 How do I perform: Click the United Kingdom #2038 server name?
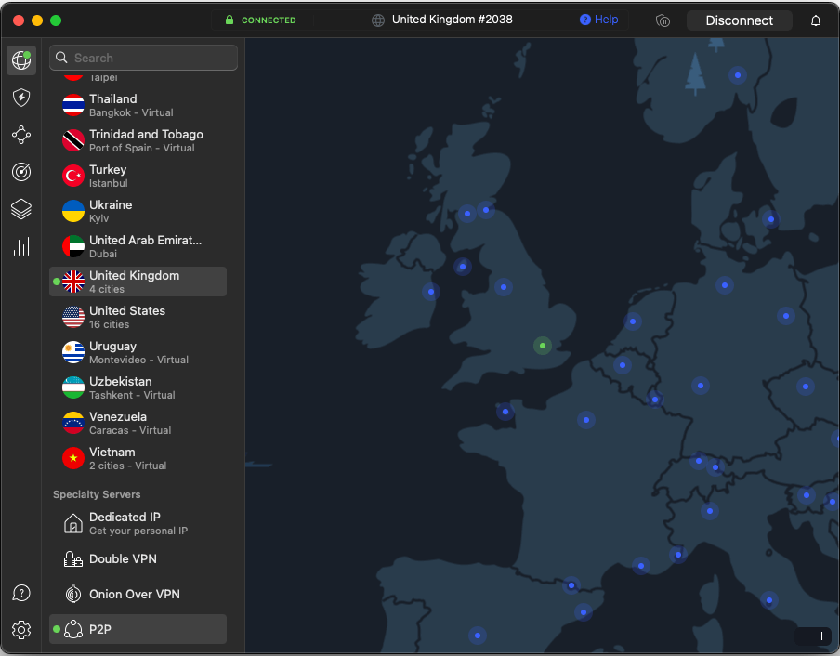(453, 20)
